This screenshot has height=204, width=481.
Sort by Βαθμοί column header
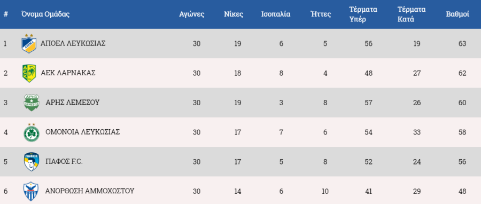457,14
